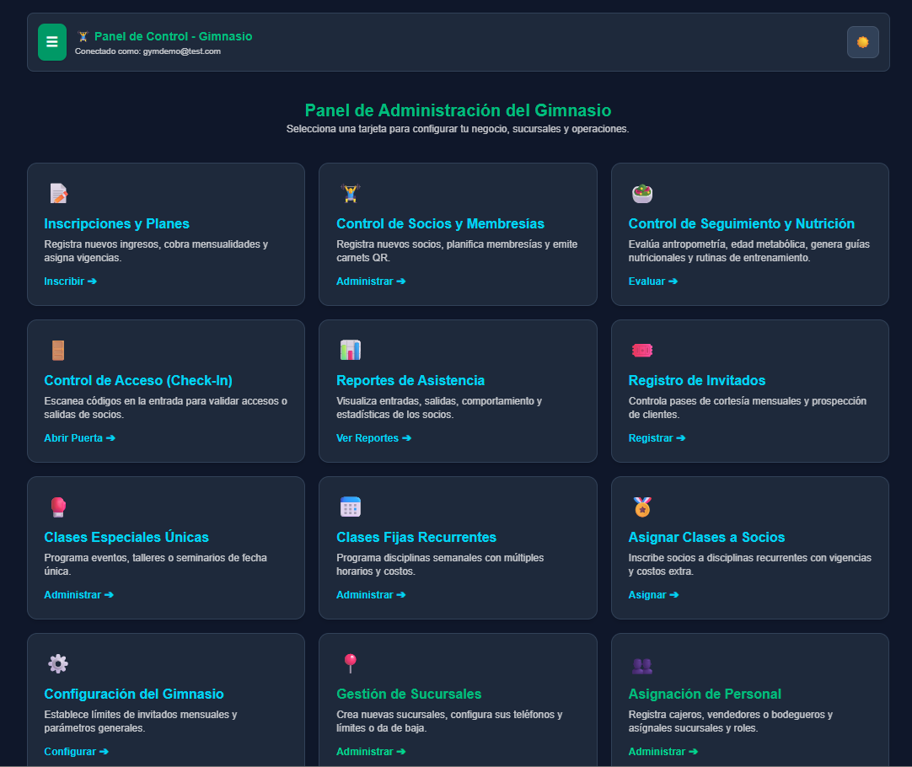Select the Clases Especiales Únicas title
The width and height of the screenshot is (912, 767).
tap(126, 537)
